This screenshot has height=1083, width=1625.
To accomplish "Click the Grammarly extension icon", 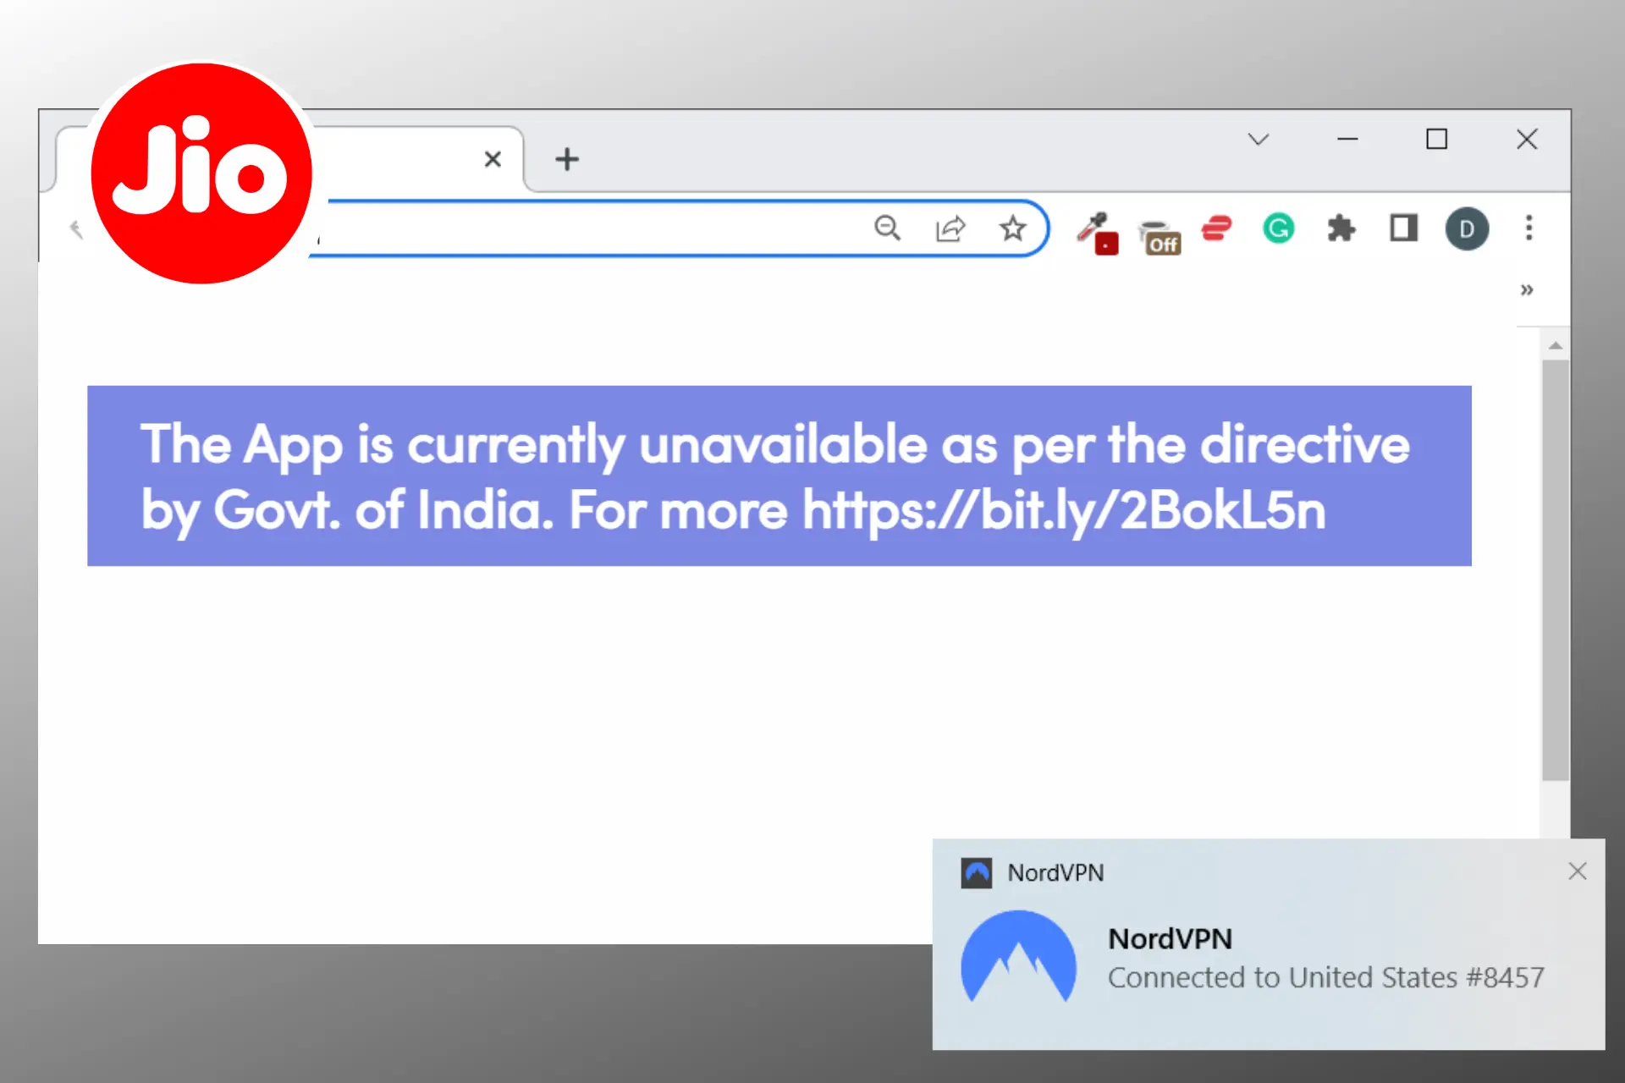I will pyautogui.click(x=1278, y=228).
